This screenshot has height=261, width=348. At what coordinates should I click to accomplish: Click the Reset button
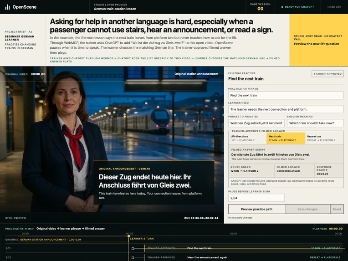click(x=337, y=209)
